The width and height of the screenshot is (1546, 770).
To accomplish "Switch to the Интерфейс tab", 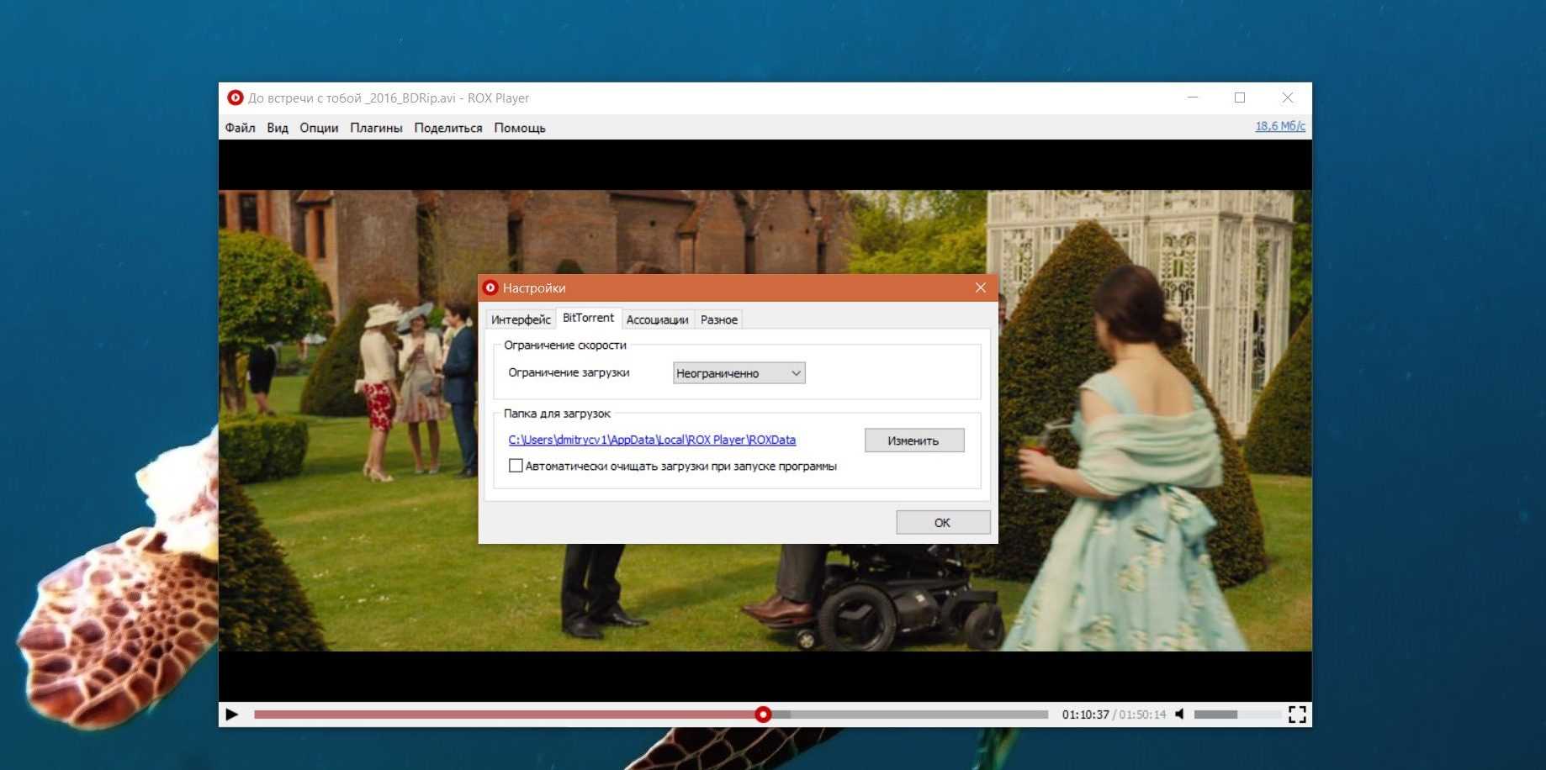I will coord(521,319).
